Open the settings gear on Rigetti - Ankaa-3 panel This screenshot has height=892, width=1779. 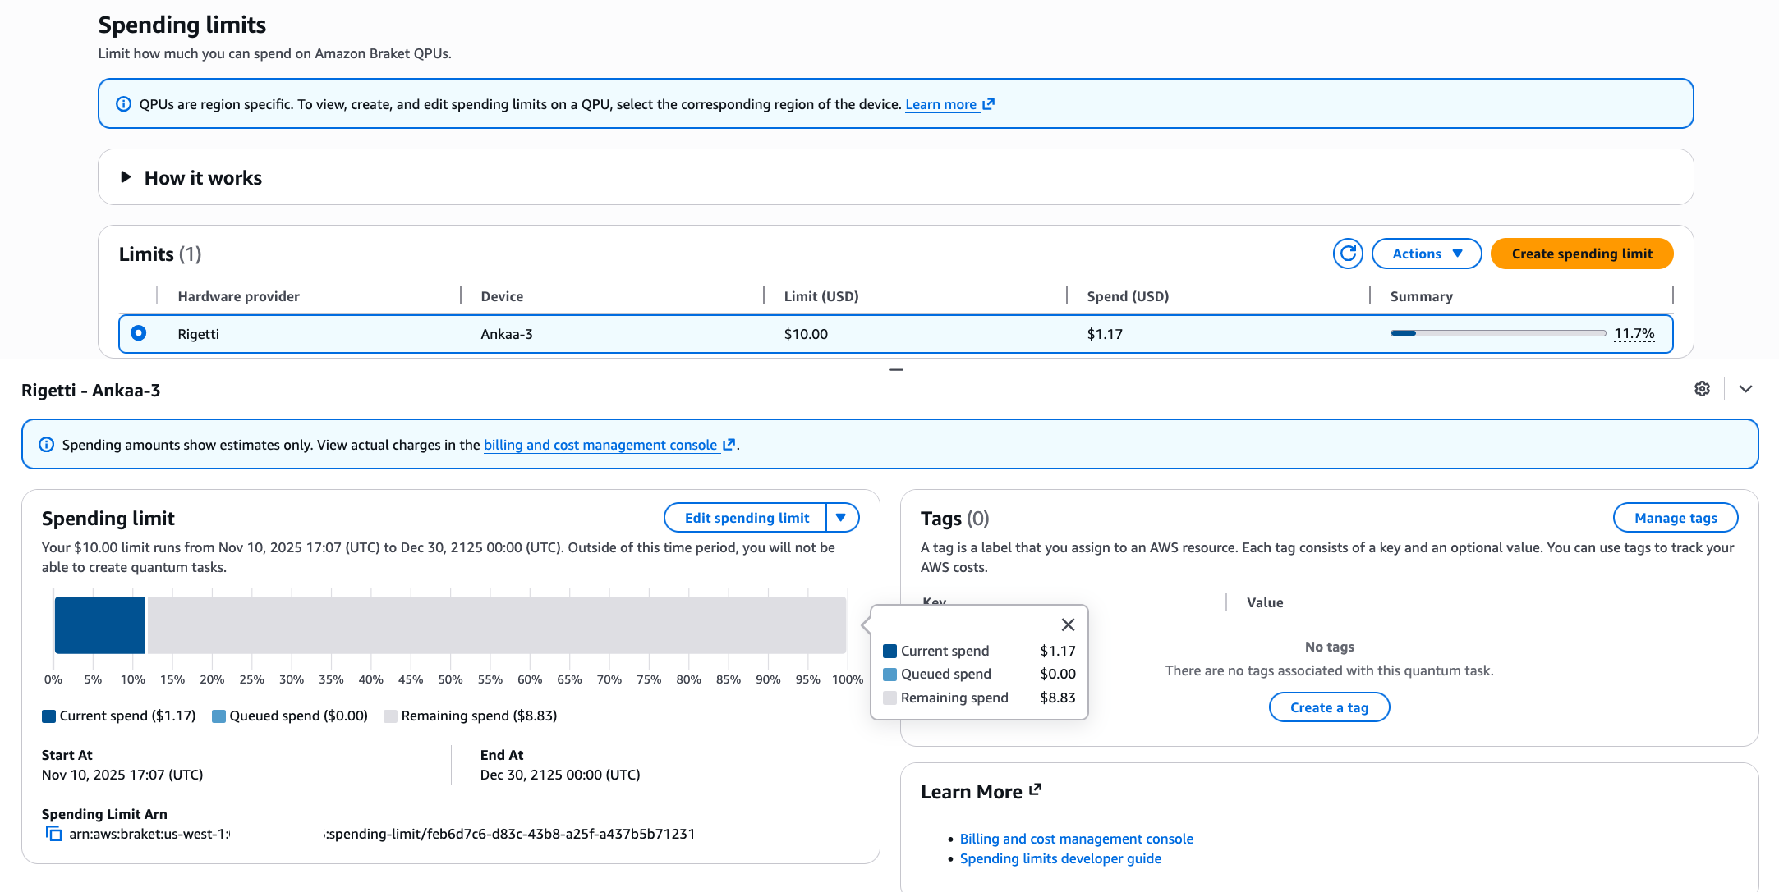[1702, 389]
